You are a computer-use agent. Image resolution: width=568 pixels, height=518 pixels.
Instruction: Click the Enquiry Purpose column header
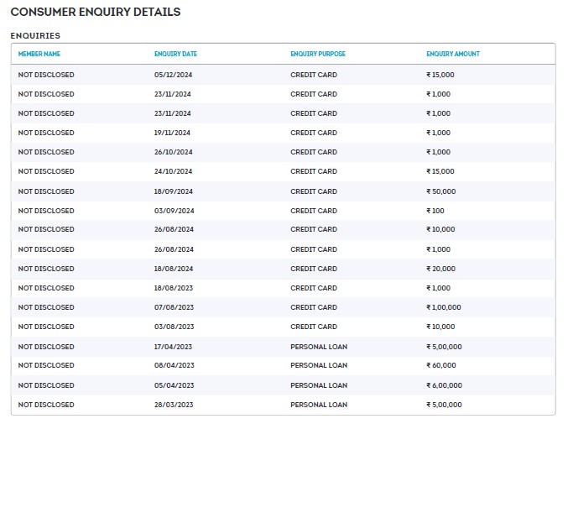coord(317,54)
